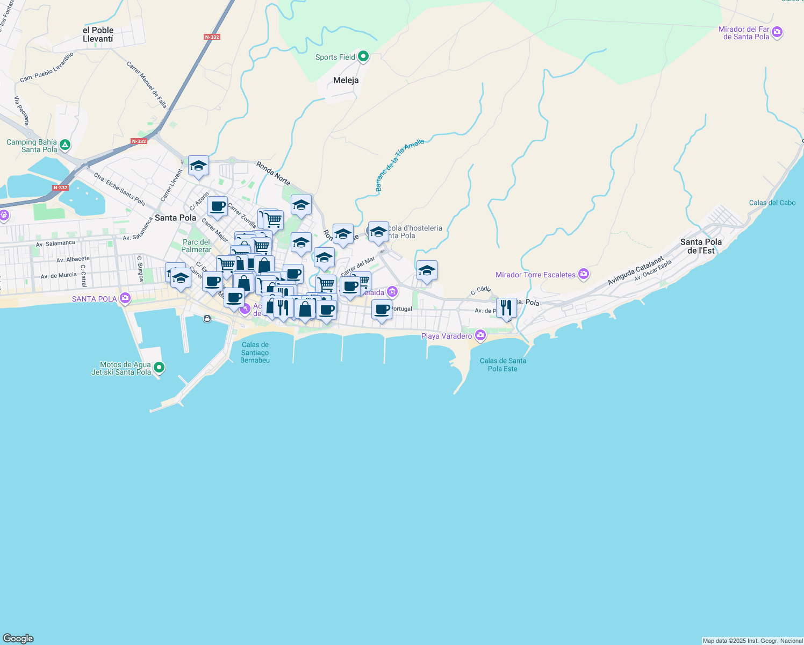This screenshot has height=645, width=804.
Task: Select the purple hotel marker near Adelaida
Action: [392, 291]
